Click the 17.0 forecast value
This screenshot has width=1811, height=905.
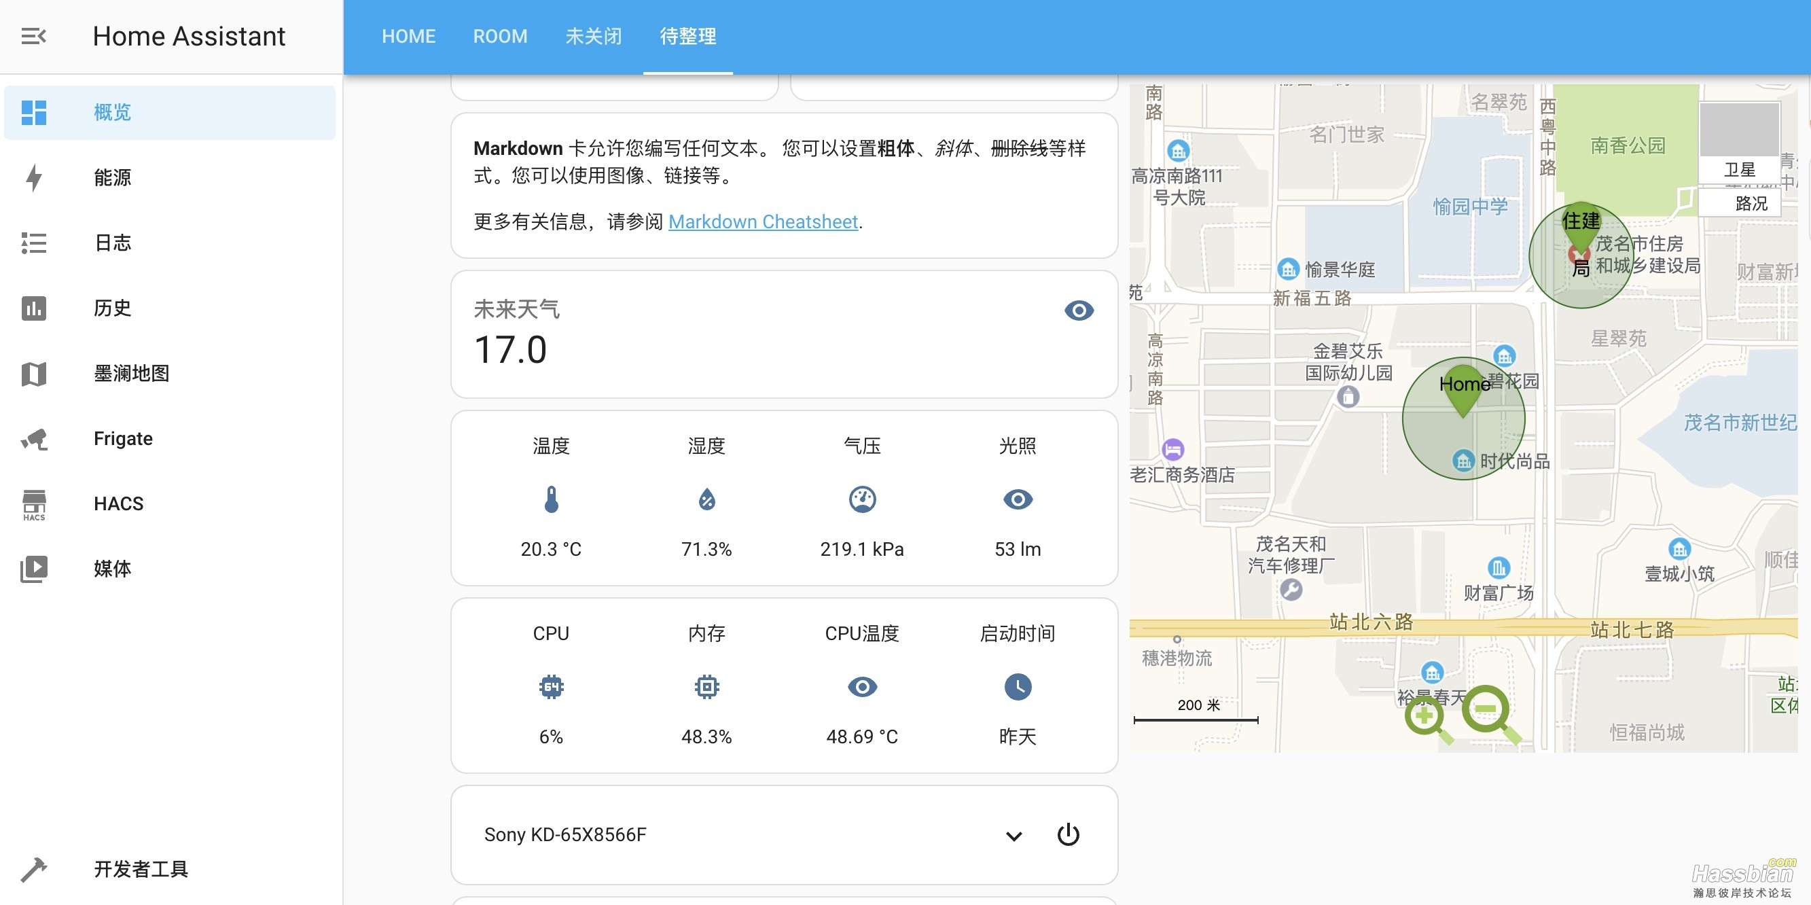510,349
